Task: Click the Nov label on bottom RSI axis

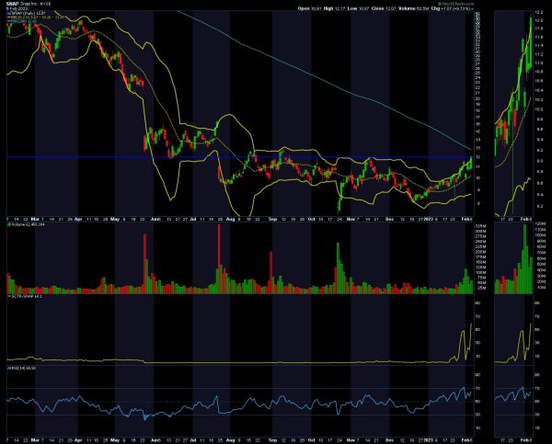Action: (351, 440)
